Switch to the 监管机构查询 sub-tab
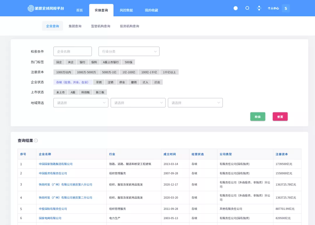The height and width of the screenshot is (225, 315). [x=101, y=26]
